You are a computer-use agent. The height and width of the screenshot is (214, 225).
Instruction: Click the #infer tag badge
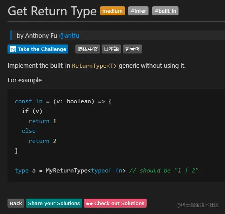click(138, 11)
